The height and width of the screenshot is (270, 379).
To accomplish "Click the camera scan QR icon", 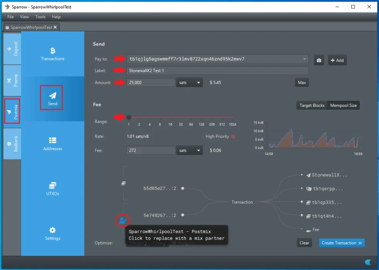I will (319, 60).
